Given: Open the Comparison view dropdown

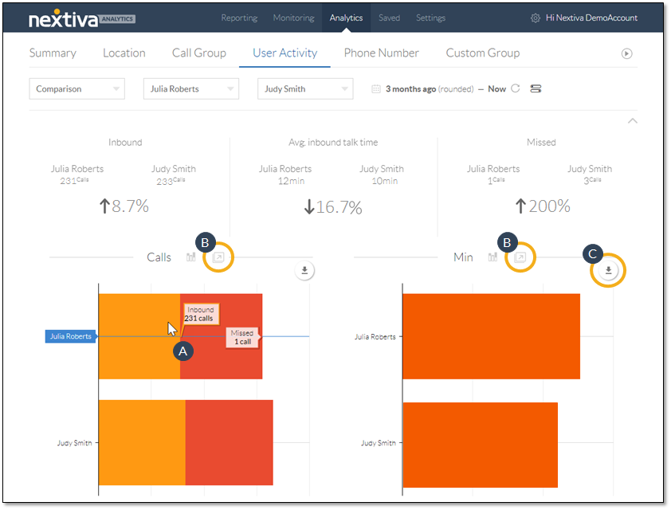Looking at the screenshot, I should pyautogui.click(x=77, y=89).
